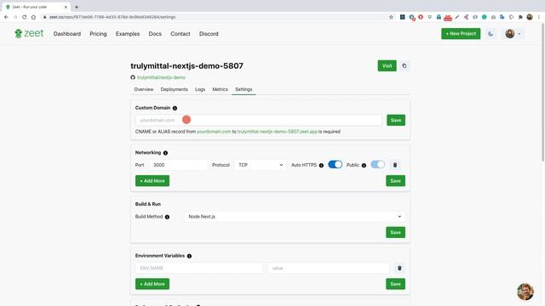545x306 pixels.
Task: Select the Settings tab
Action: coord(244,89)
